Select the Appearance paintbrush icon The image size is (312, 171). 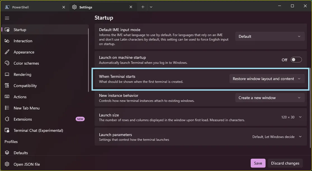pos(7,52)
